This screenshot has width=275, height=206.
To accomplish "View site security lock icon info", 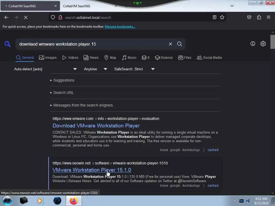I will pos(60,17).
